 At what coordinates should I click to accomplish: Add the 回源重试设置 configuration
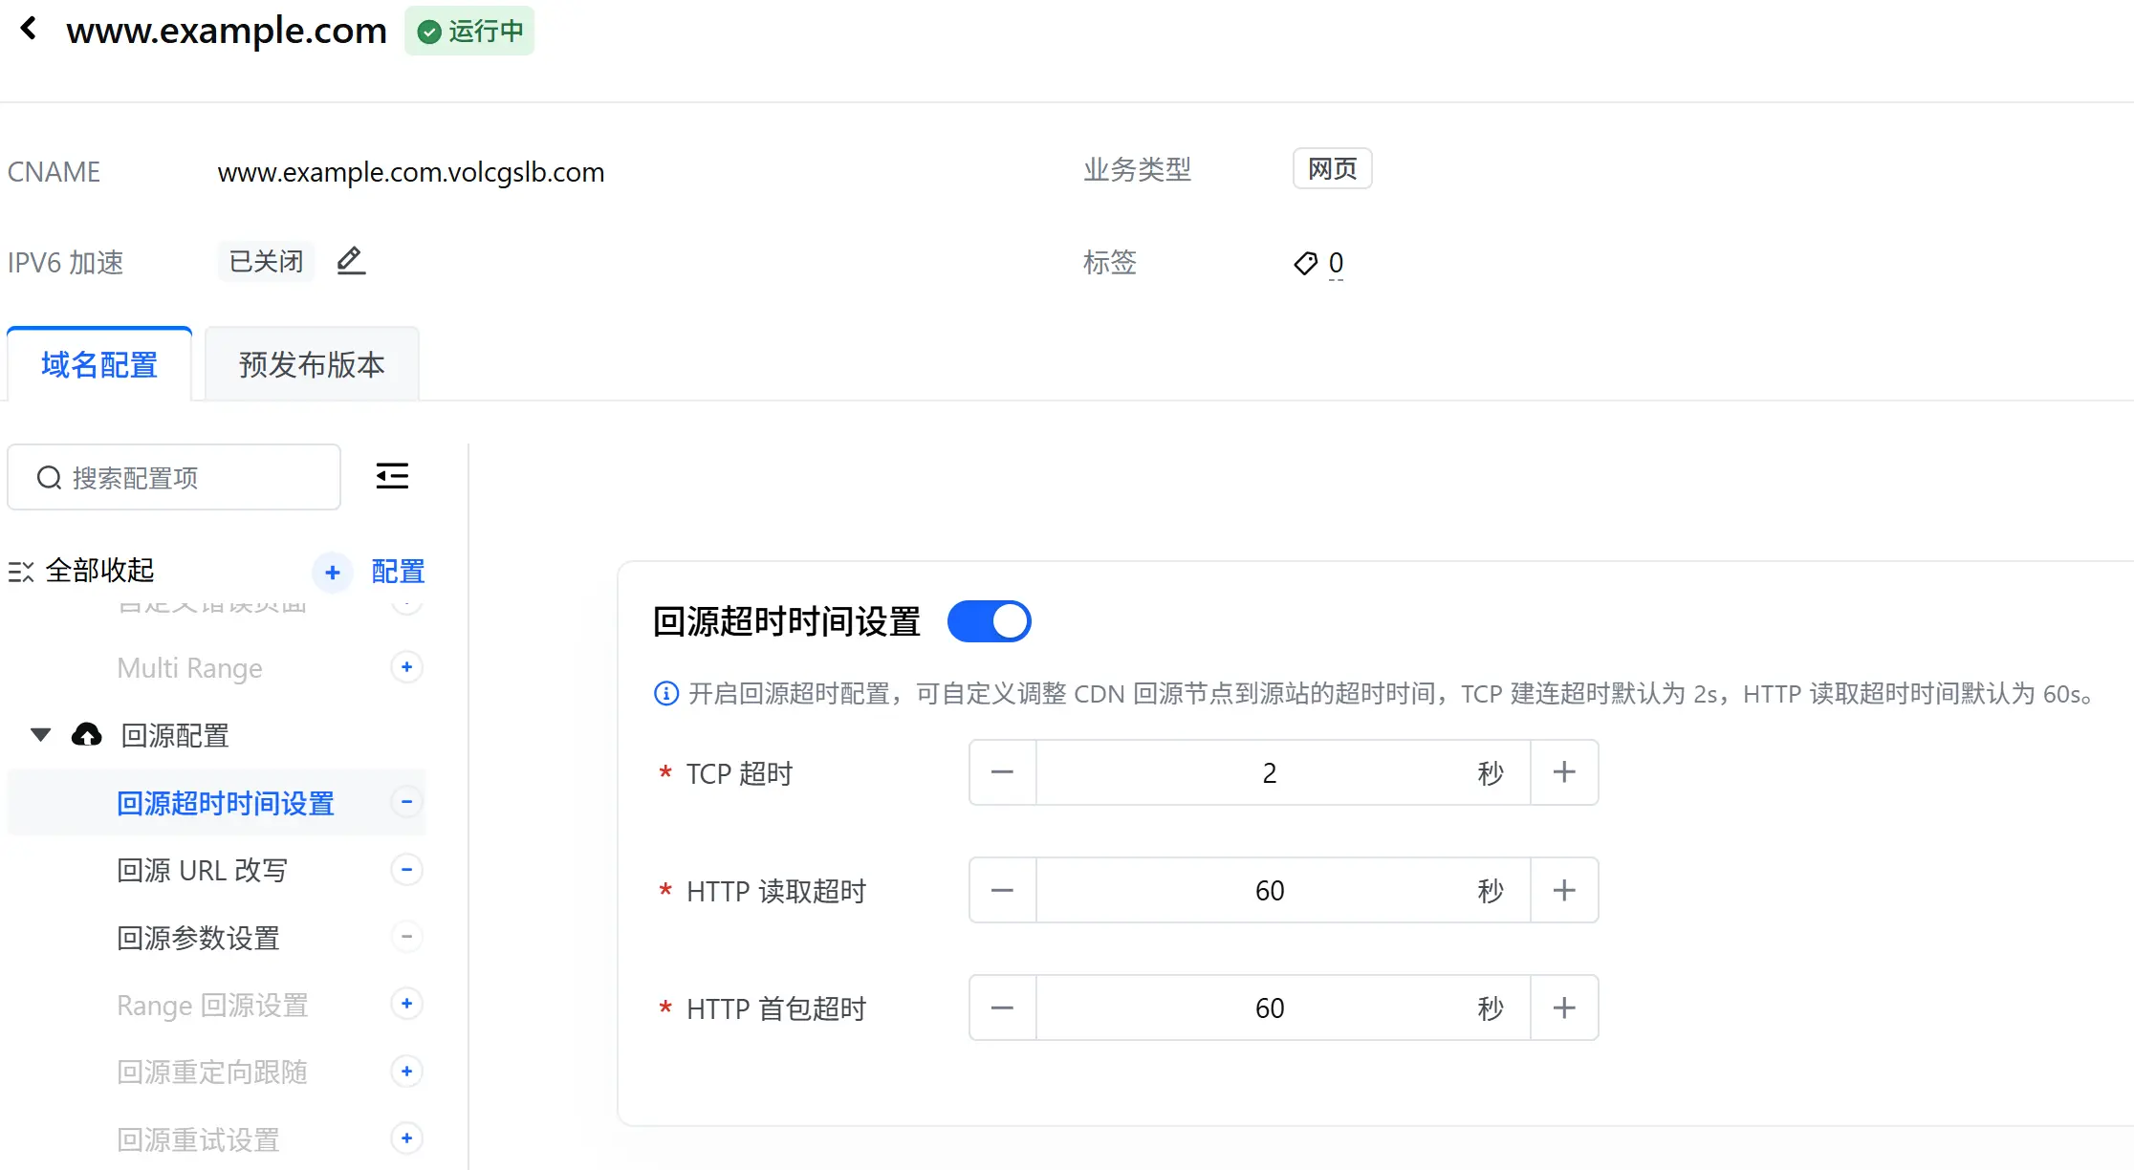[407, 1138]
